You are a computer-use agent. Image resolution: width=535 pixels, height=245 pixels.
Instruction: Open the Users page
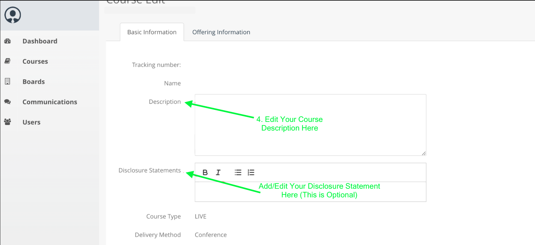pos(32,122)
